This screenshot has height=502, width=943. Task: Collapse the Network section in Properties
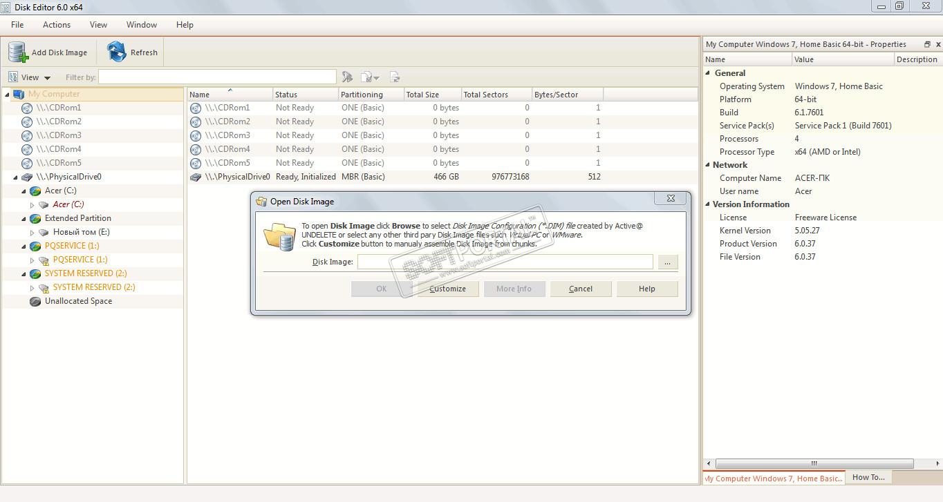(x=708, y=164)
